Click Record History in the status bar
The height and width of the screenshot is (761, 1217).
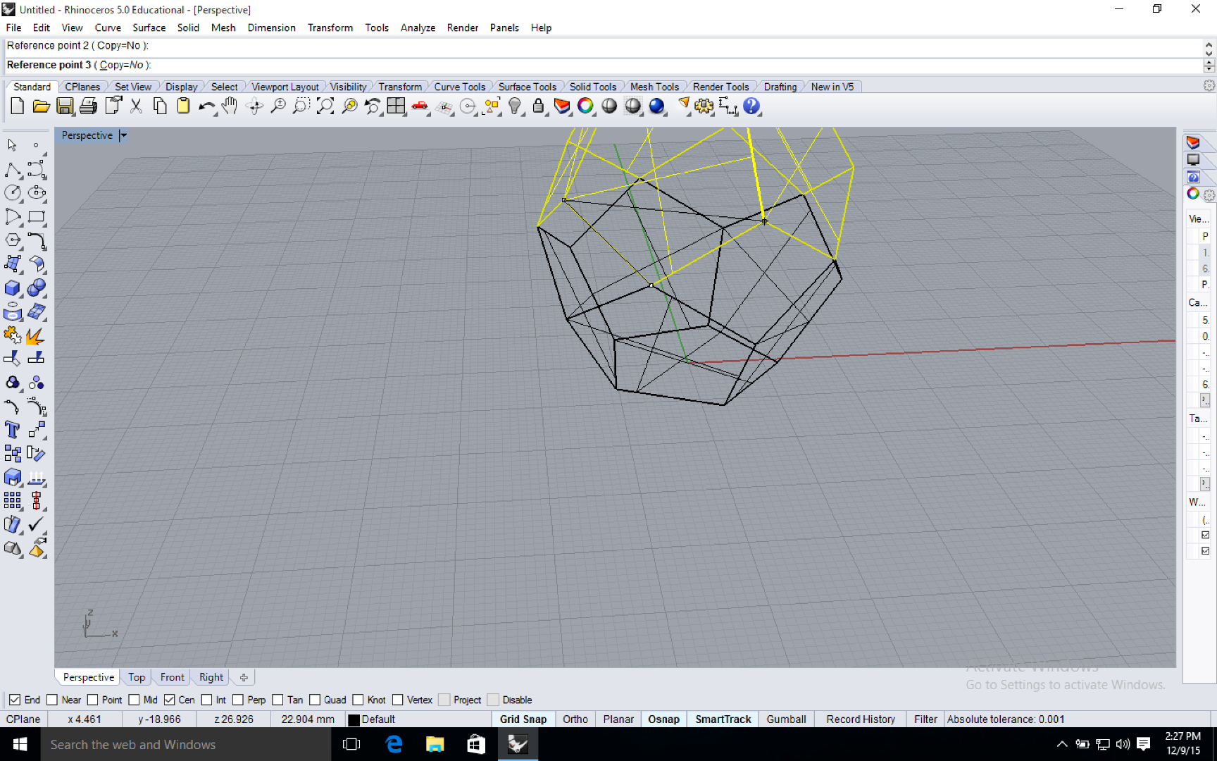point(860,719)
